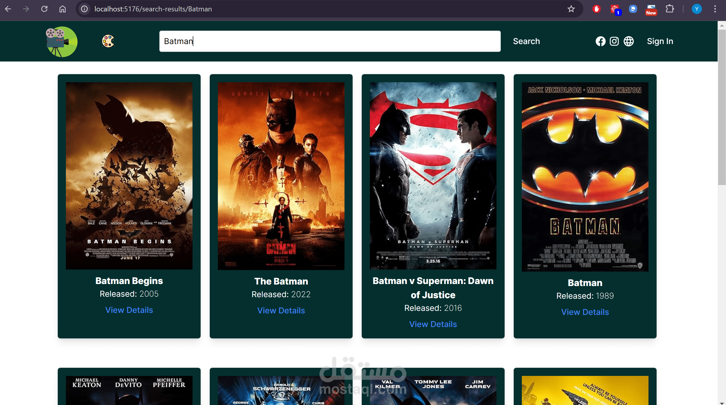The height and width of the screenshot is (405, 726).
Task: View Details for The Batman
Action: click(x=281, y=310)
